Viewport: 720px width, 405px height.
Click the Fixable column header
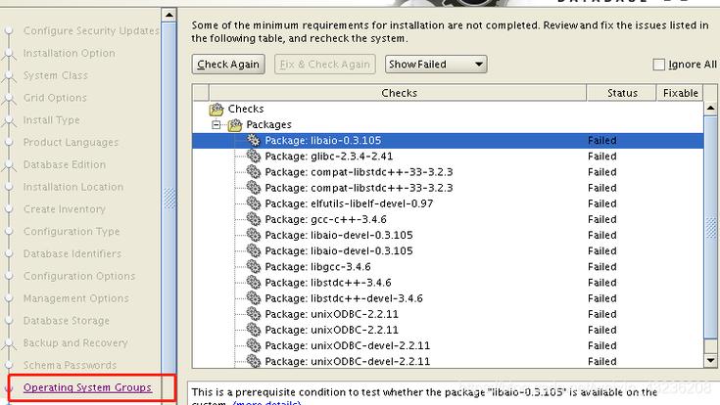pos(680,93)
